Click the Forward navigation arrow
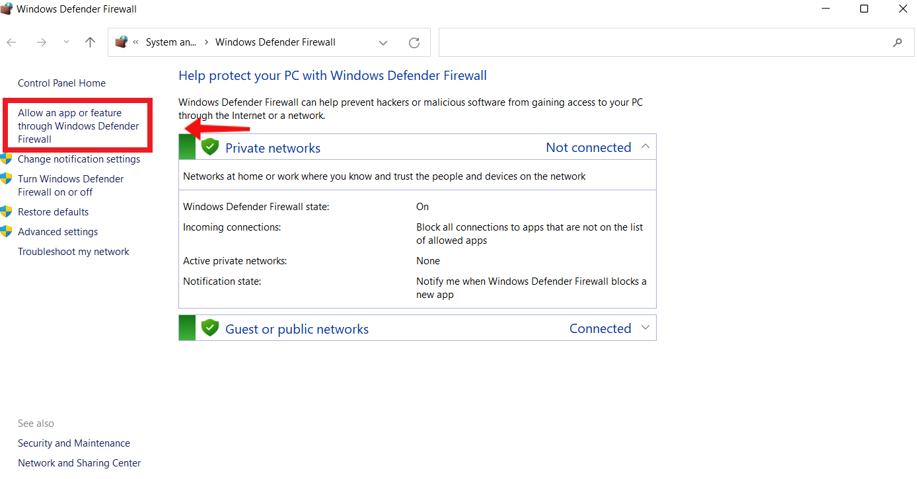 [42, 42]
